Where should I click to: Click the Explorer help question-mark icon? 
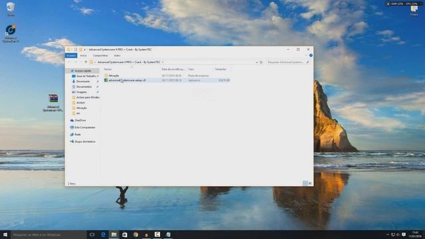pos(311,55)
